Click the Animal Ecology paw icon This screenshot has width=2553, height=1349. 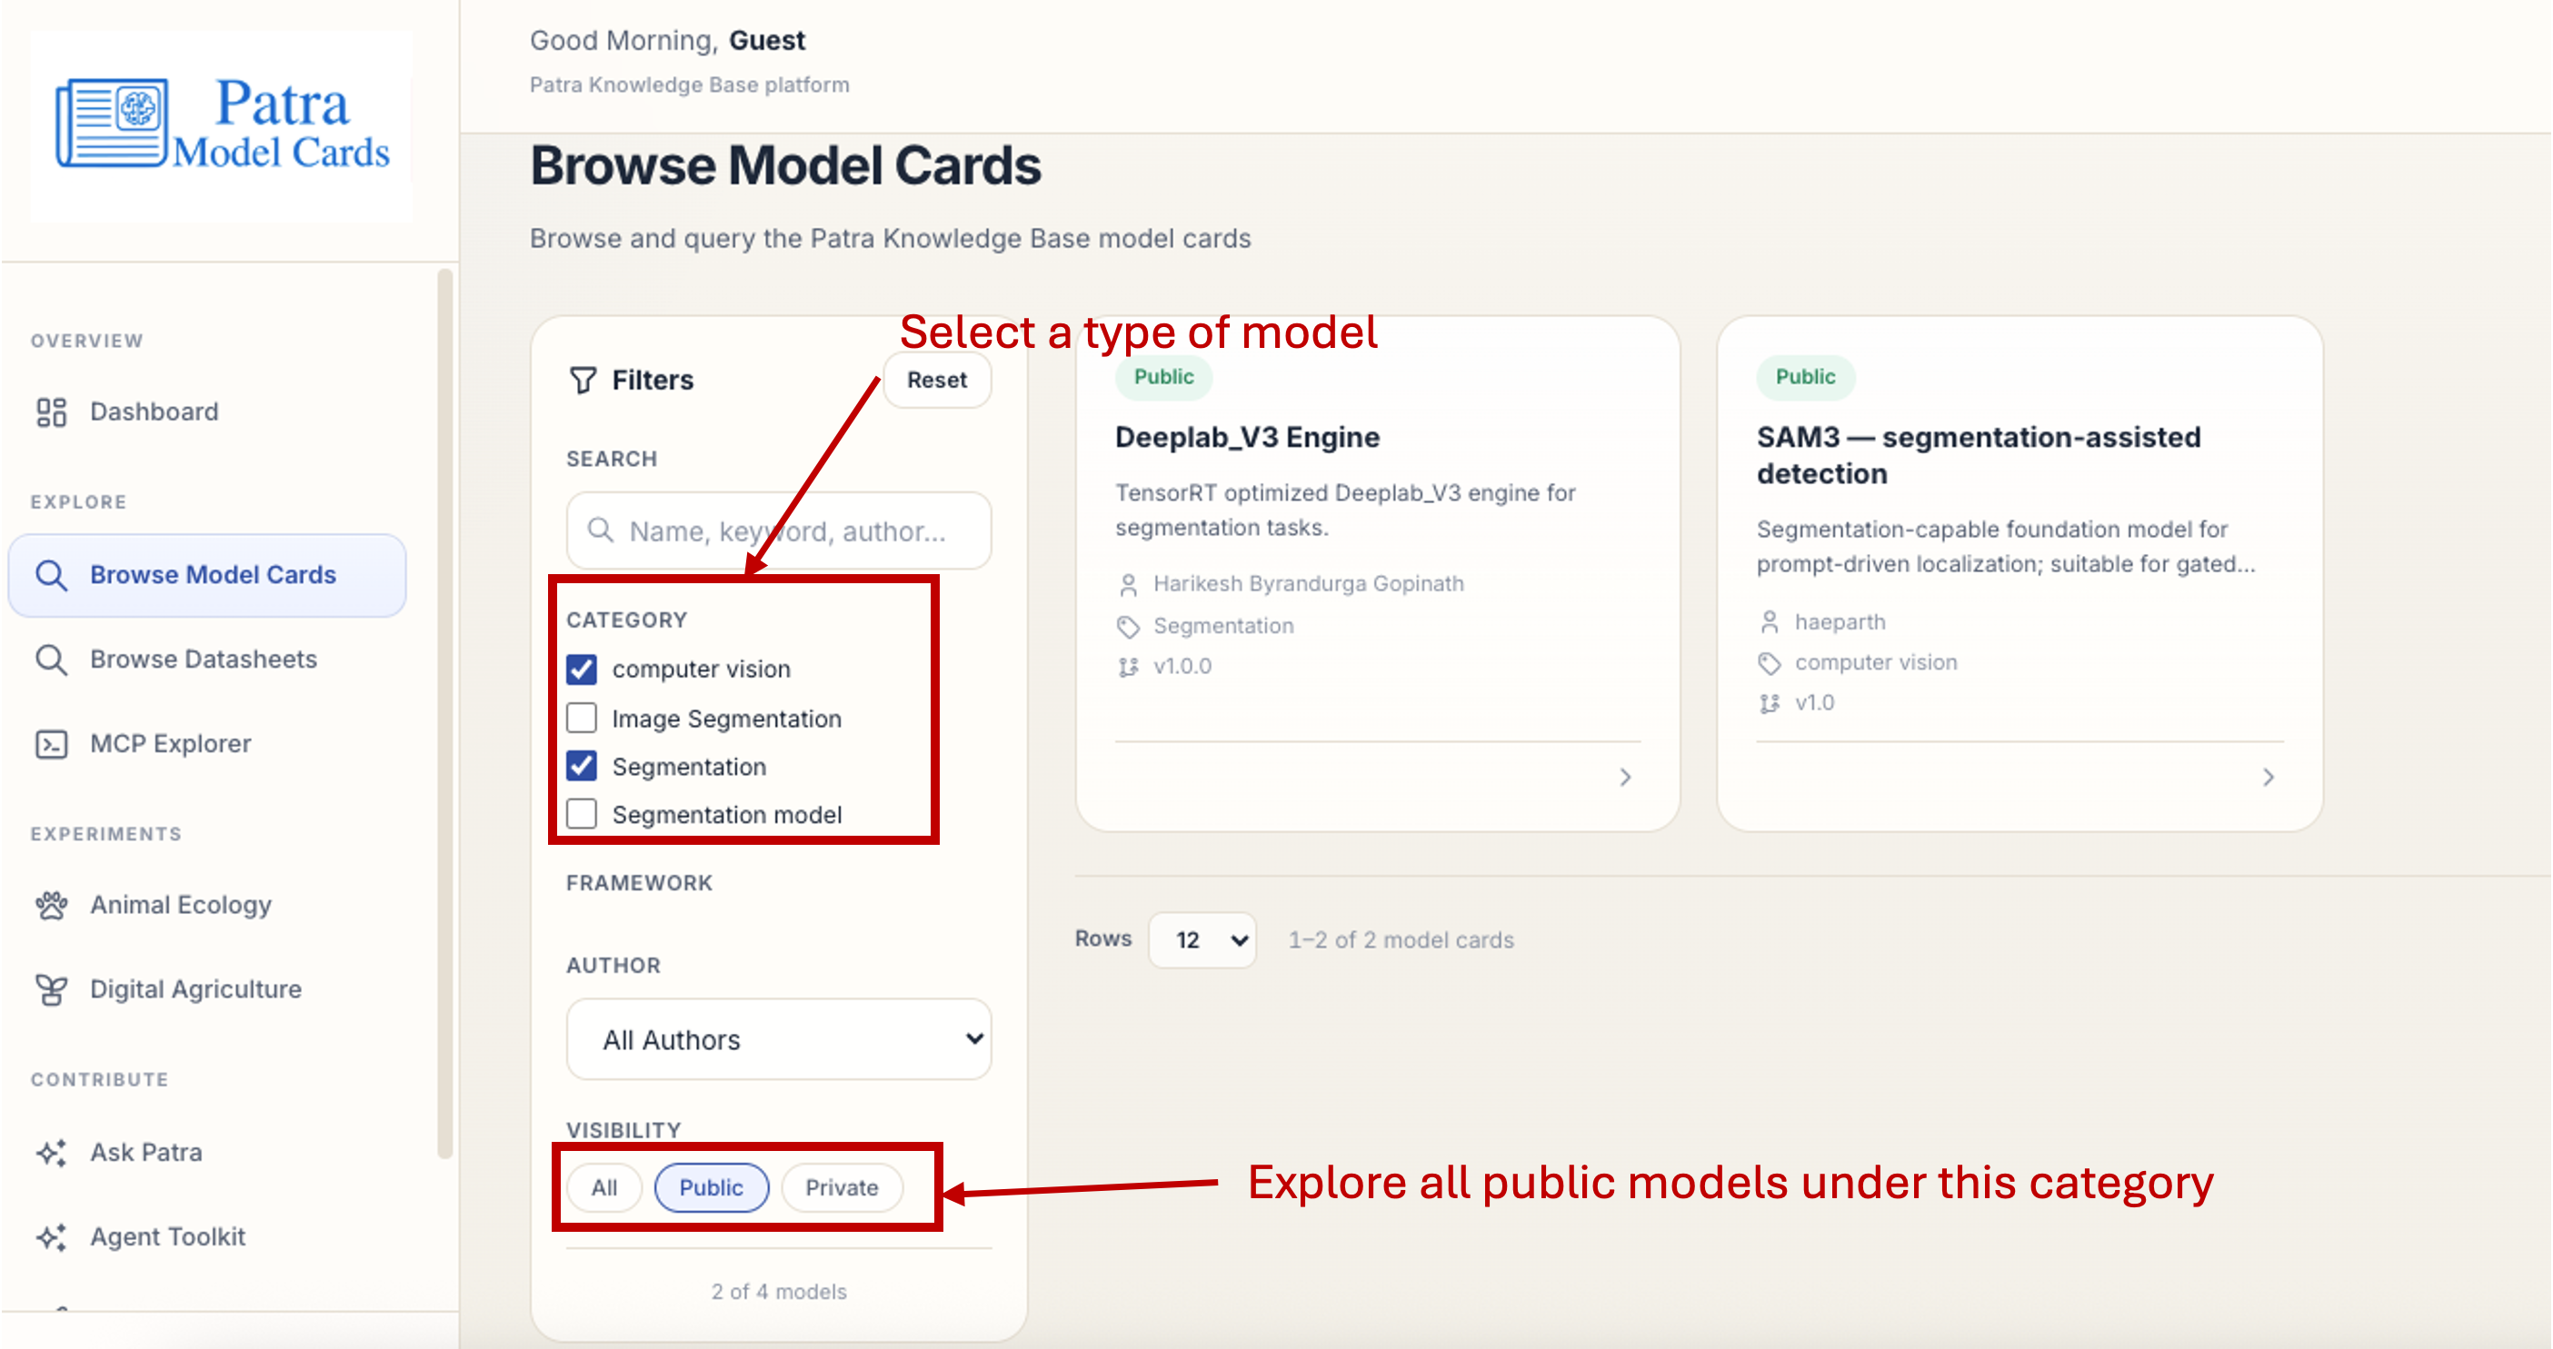(52, 906)
